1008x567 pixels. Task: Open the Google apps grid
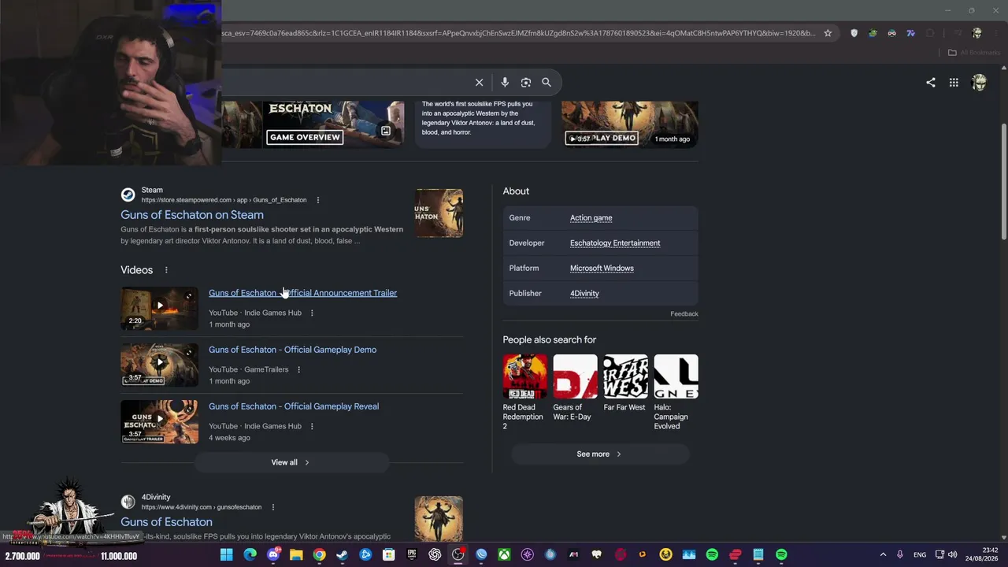point(954,82)
